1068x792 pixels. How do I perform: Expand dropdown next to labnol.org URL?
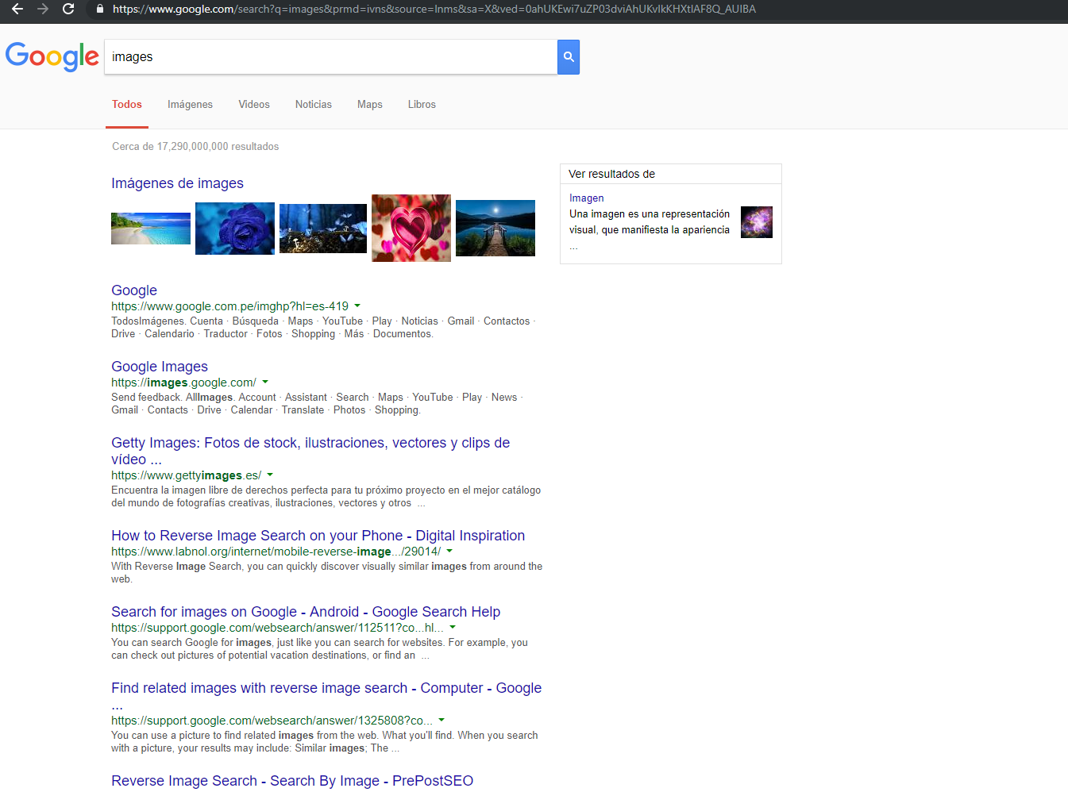coord(449,551)
